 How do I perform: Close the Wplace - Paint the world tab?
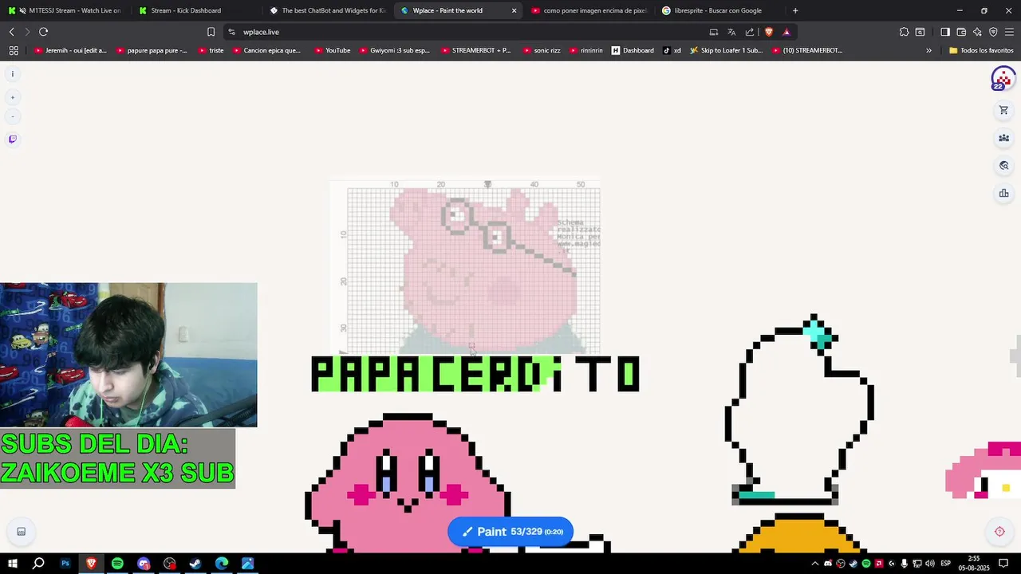pos(514,10)
